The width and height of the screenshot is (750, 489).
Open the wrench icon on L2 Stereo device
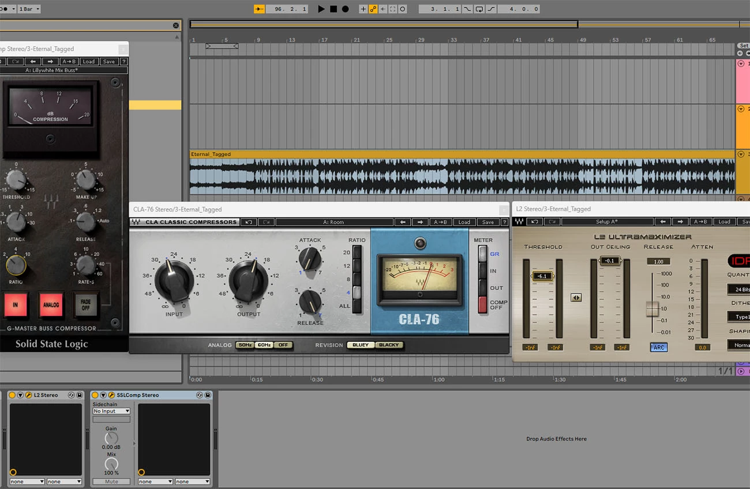click(28, 395)
